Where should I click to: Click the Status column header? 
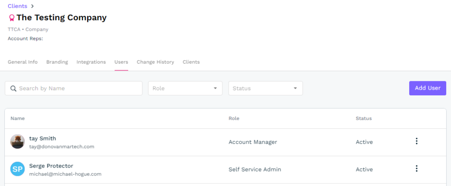363,118
